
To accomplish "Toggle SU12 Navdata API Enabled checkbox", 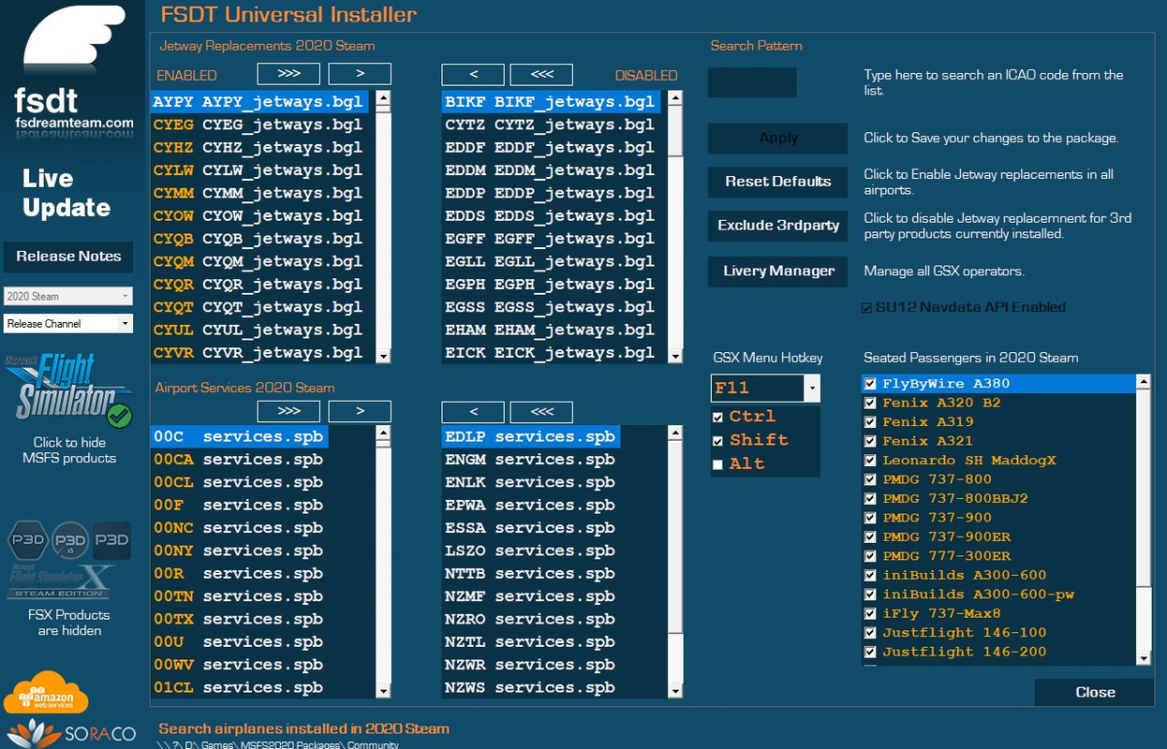I will tap(866, 307).
